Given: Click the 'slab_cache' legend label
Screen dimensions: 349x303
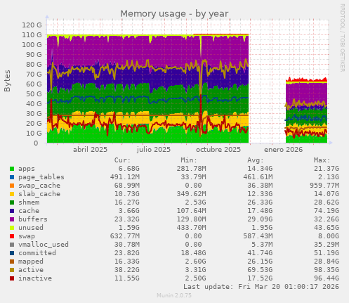Looking at the screenshot, I should click(39, 194).
